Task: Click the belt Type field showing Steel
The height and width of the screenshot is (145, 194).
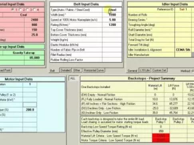Action: 112,10
